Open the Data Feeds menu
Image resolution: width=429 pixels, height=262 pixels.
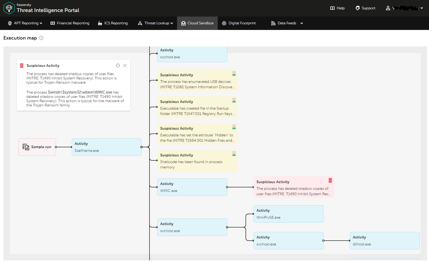point(287,23)
